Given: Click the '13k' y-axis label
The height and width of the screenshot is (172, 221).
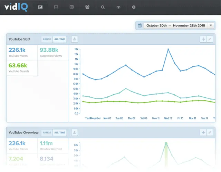Looking at the screenshot, I should (x=76, y=49).
